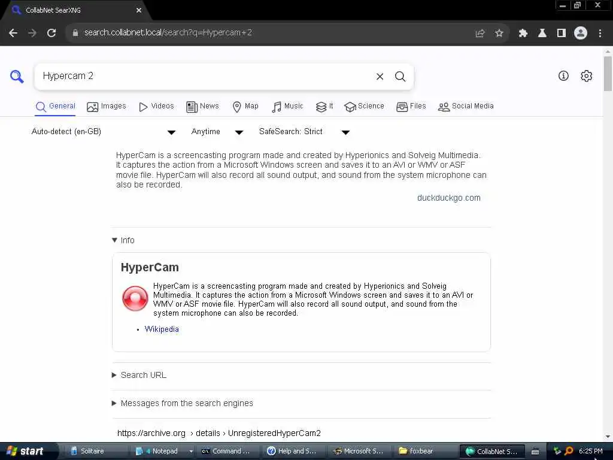The width and height of the screenshot is (613, 460).
Task: Click the browser forward arrow
Action: (32, 33)
